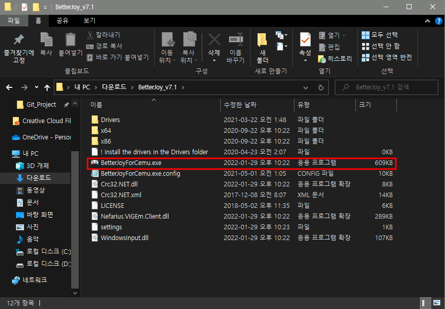Image resolution: width=445 pixels, height=309 pixels.
Task: Click the Copy (복사) ribbon icon
Action: (x=46, y=40)
